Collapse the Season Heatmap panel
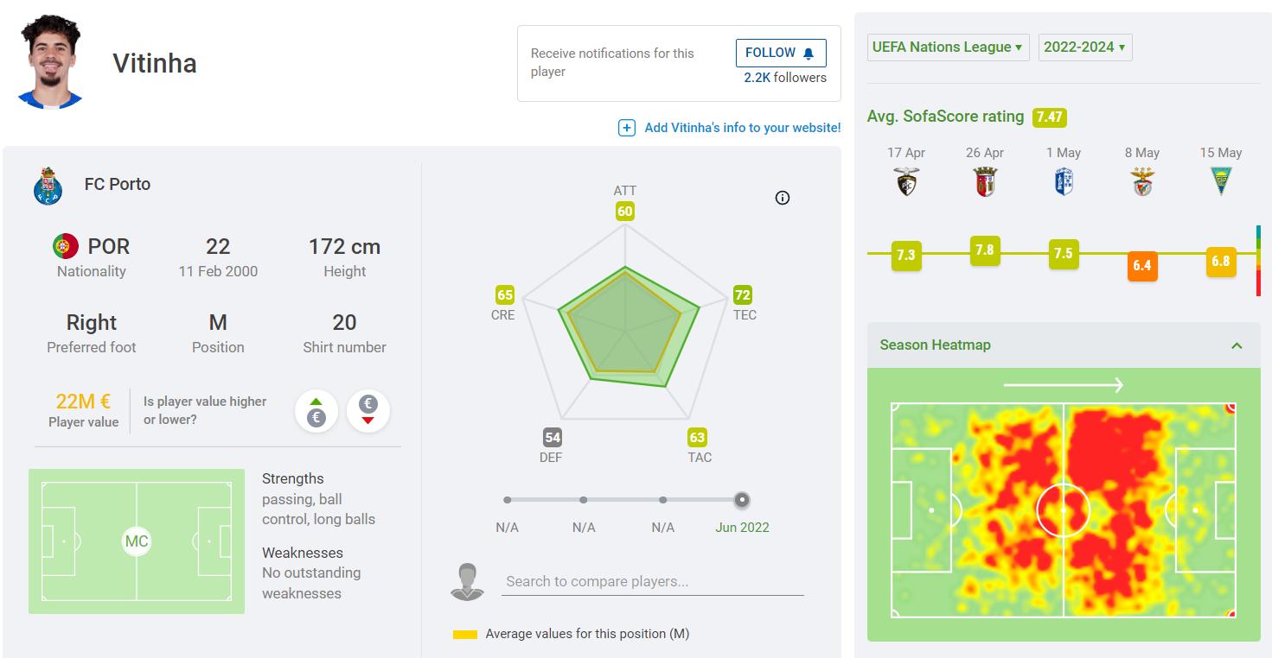The height and width of the screenshot is (658, 1272). click(1237, 345)
